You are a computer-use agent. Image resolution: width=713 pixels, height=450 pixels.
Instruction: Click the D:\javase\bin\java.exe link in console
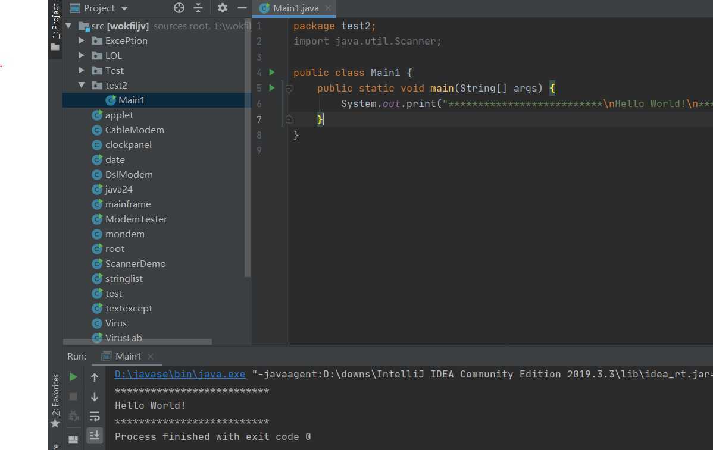(180, 374)
